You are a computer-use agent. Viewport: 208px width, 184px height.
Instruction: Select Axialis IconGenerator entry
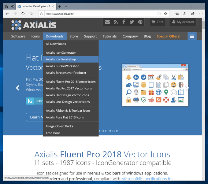[x=71, y=53]
